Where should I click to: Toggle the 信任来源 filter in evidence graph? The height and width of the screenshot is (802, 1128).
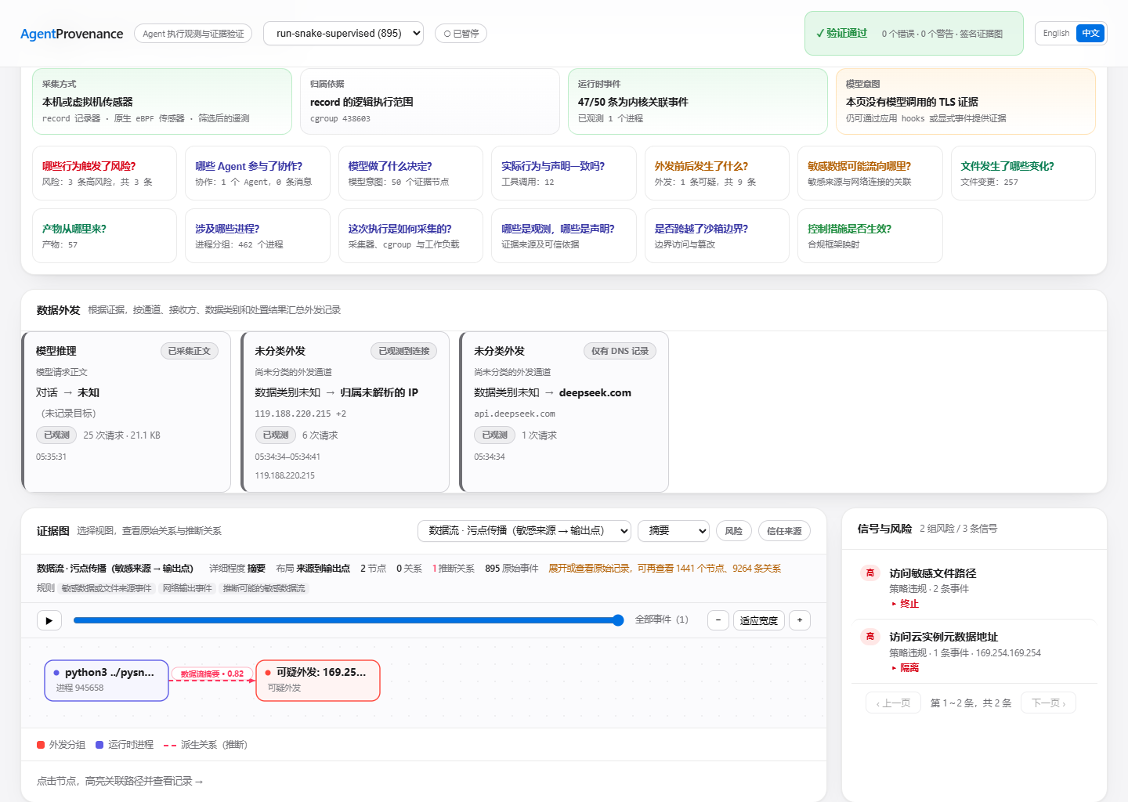pos(784,531)
